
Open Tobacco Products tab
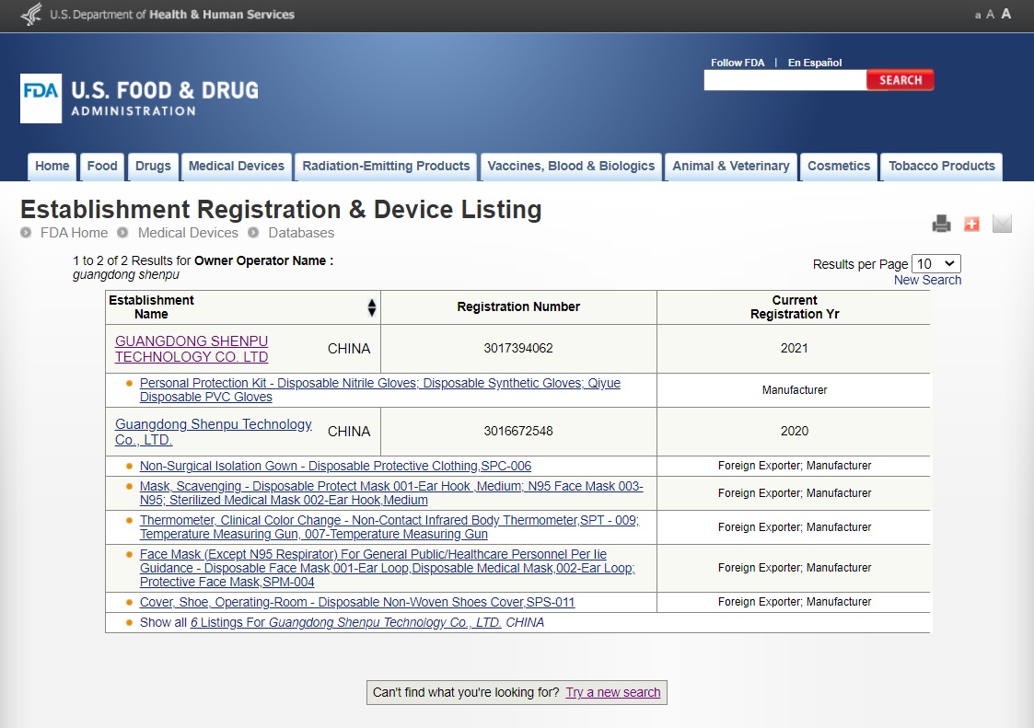pos(942,167)
